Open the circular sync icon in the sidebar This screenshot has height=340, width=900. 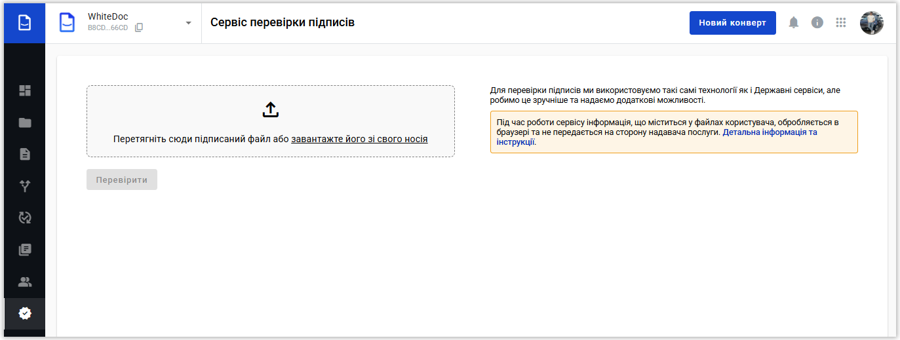pos(25,218)
